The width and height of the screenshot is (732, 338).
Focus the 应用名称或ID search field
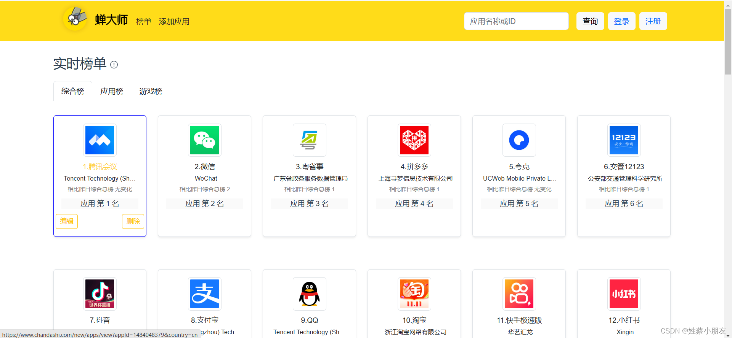point(516,21)
